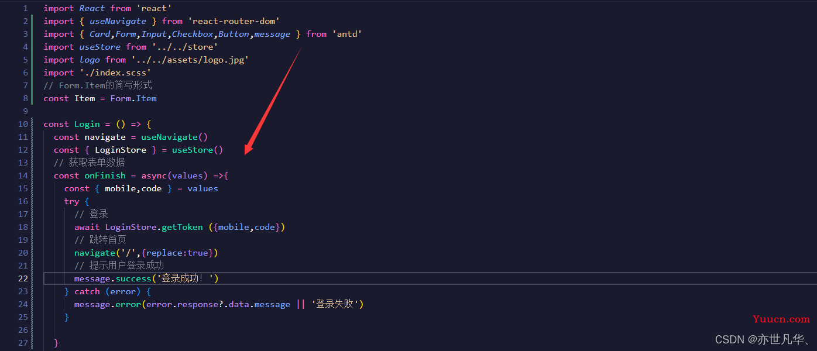The image size is (817, 351).
Task: Click 'React' in the line 1 import
Action: (92, 8)
